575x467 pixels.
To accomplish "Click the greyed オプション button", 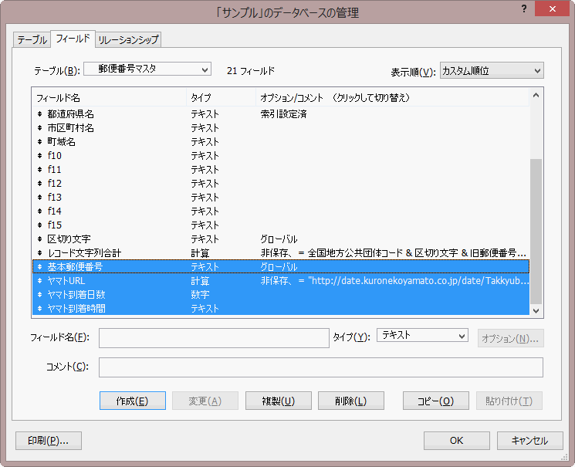I will 510,338.
